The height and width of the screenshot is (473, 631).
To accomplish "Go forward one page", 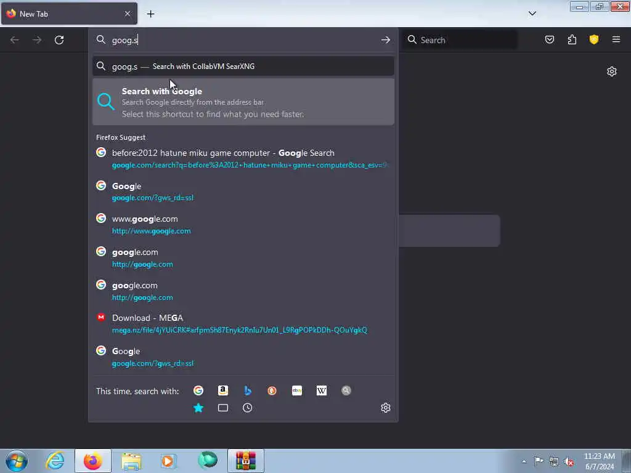I will pos(37,40).
